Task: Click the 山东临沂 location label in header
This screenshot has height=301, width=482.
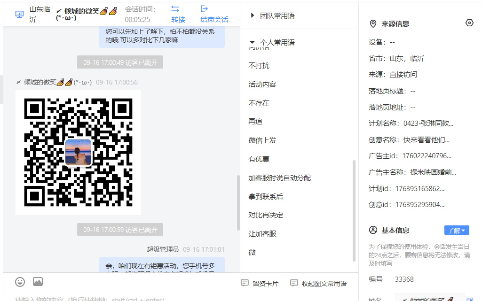Action: tap(40, 15)
